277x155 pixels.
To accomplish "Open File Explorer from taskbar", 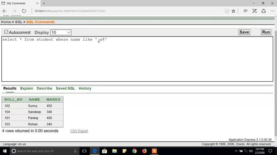I will tap(114, 151).
